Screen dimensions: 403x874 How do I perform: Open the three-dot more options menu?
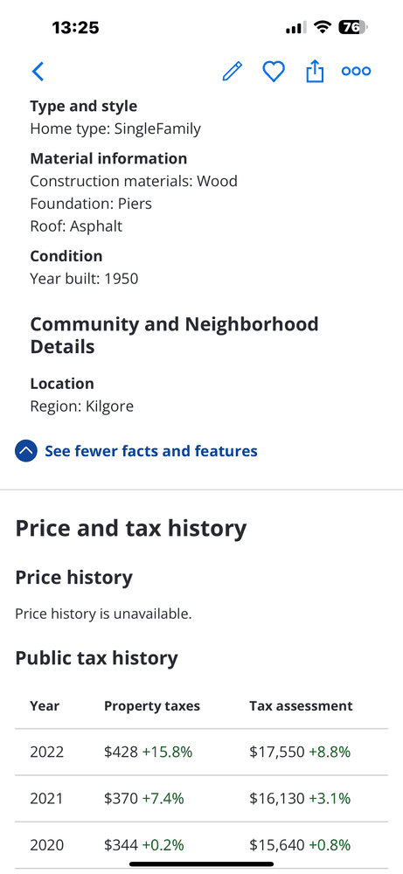356,72
